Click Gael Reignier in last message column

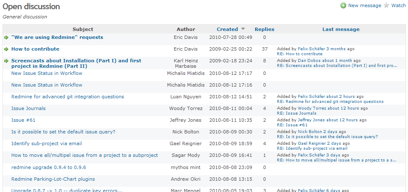point(312,143)
